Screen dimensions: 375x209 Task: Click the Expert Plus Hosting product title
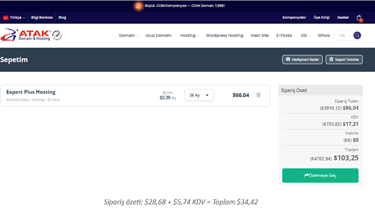tap(31, 92)
